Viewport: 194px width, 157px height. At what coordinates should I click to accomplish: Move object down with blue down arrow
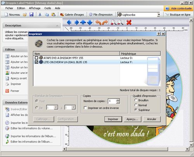point(90,23)
